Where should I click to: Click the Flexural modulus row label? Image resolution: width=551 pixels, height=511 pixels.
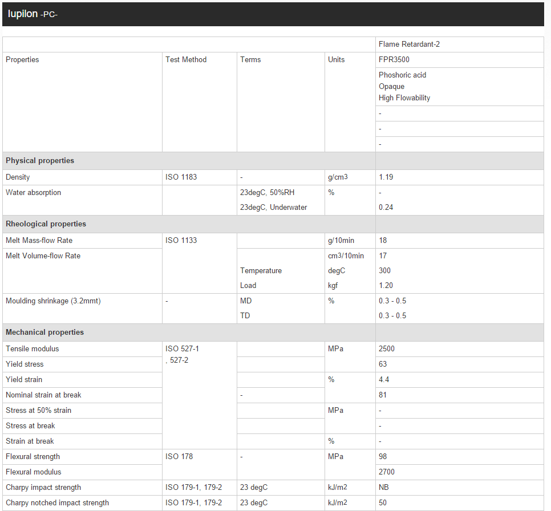[34, 472]
